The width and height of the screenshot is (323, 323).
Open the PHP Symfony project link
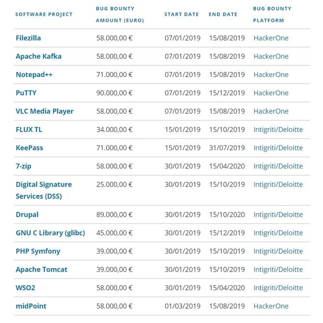(x=38, y=251)
